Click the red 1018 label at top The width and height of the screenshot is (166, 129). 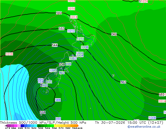point(72,1)
